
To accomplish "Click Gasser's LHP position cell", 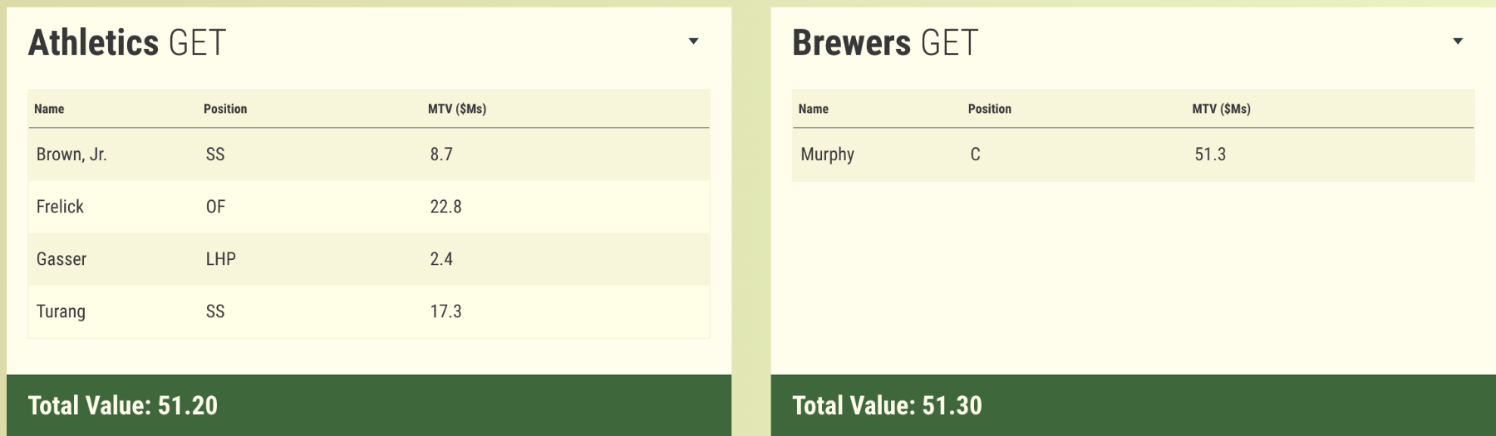I will (x=220, y=259).
